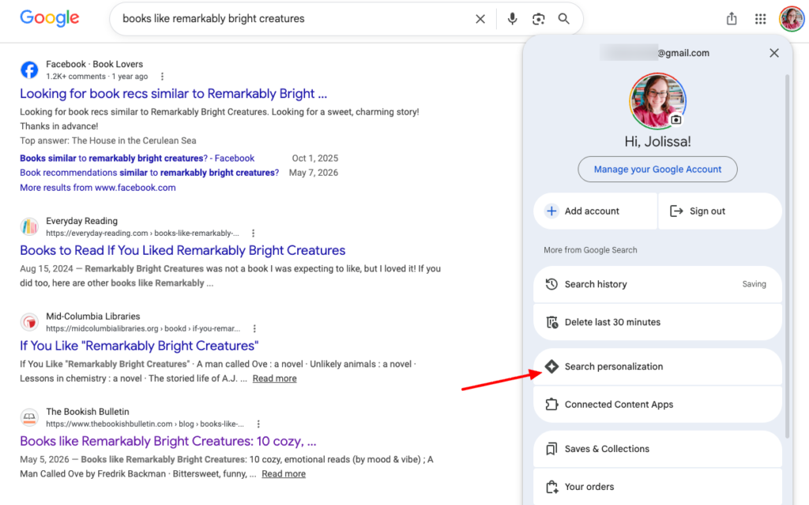
Task: Click the "Mid-Columbia Libraries" source name
Action: [93, 316]
